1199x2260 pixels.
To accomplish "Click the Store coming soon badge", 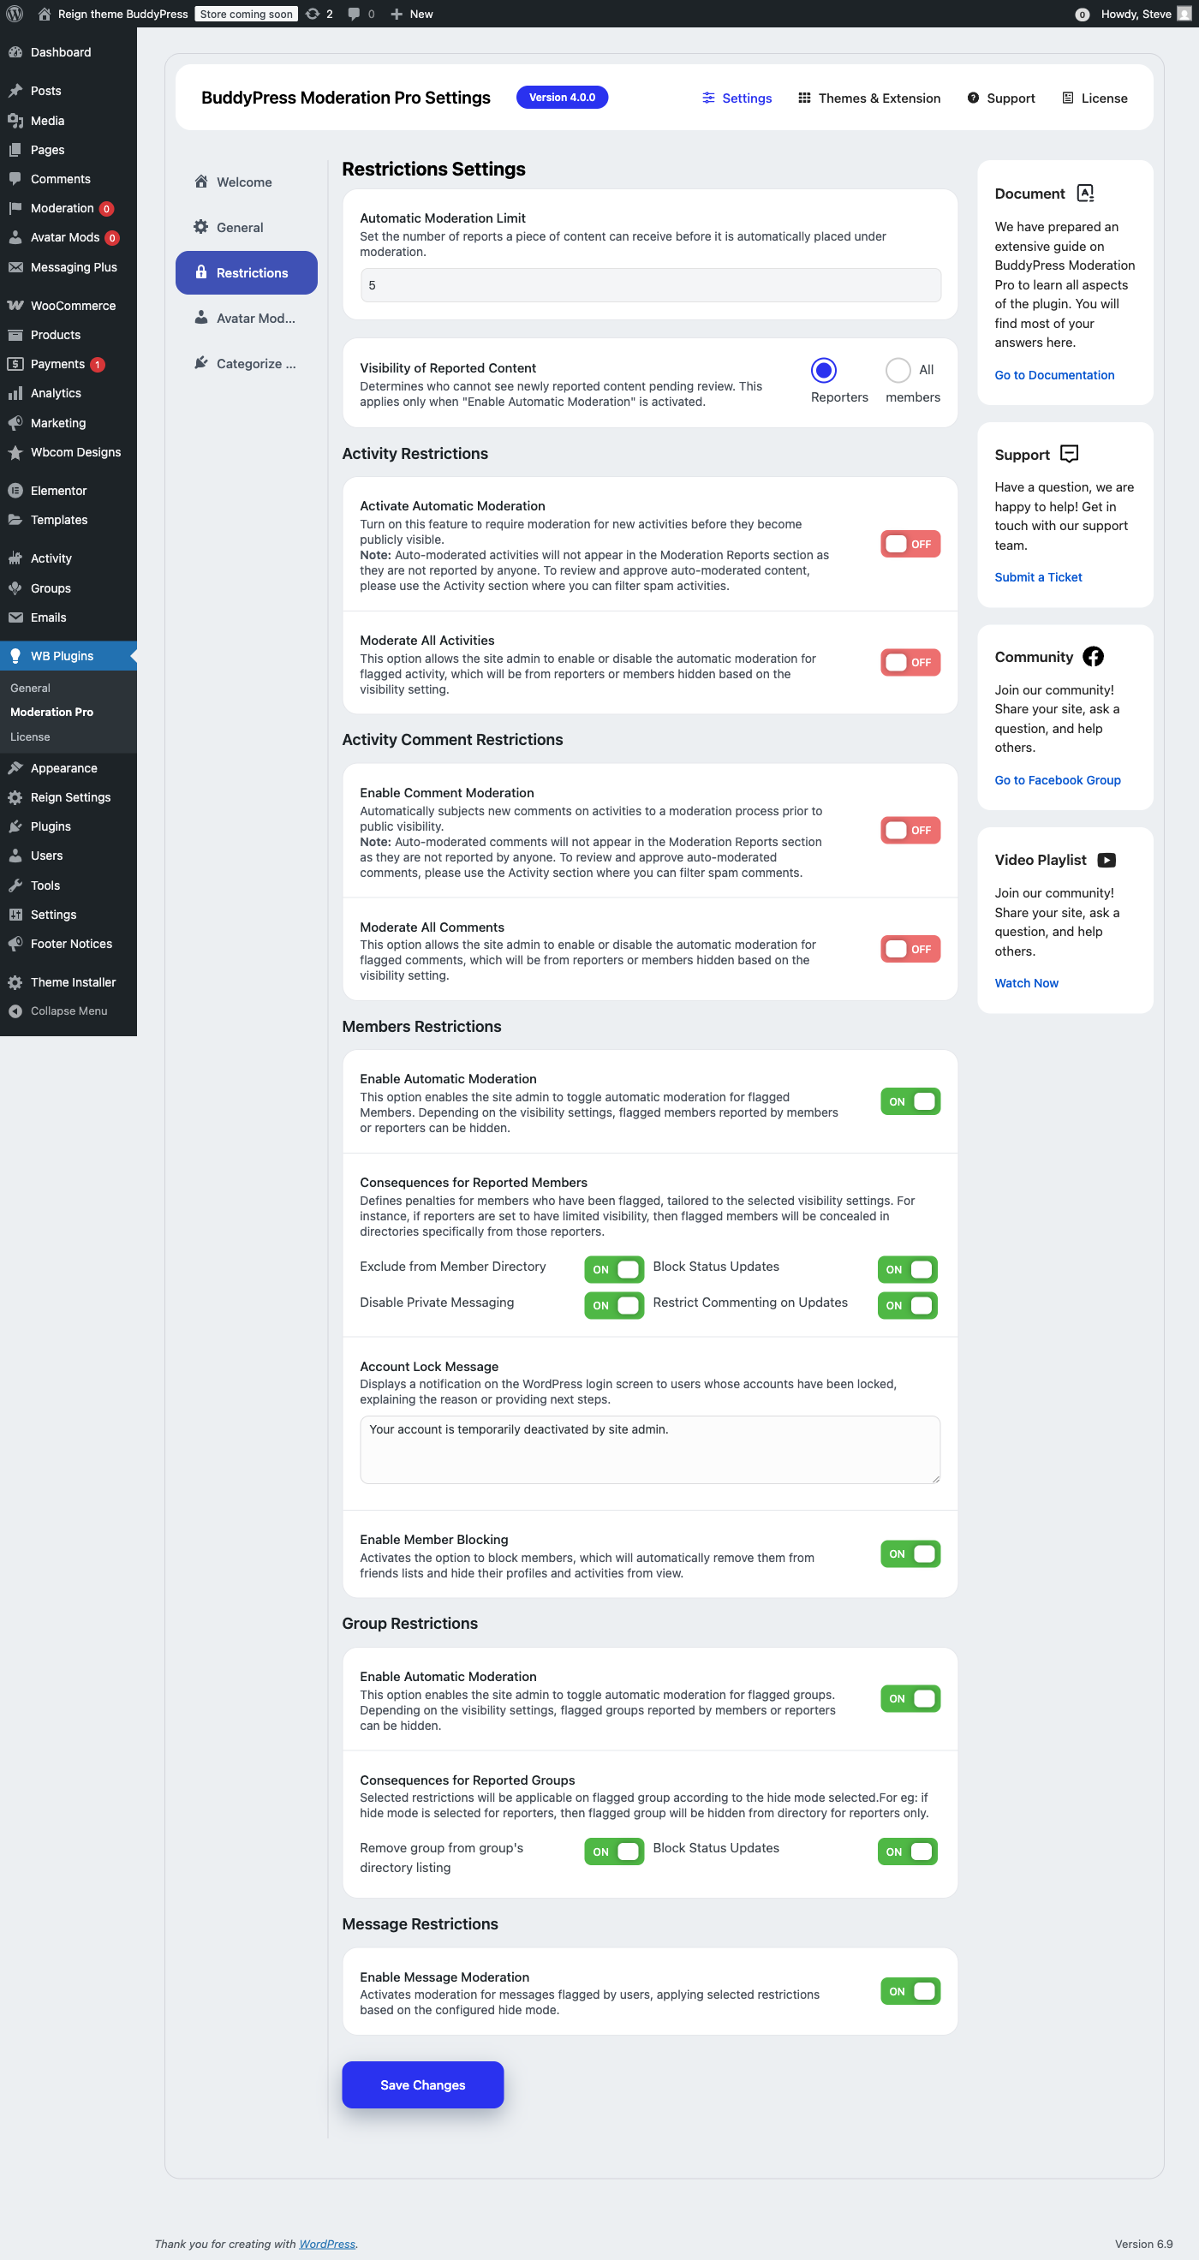I will click(x=246, y=13).
